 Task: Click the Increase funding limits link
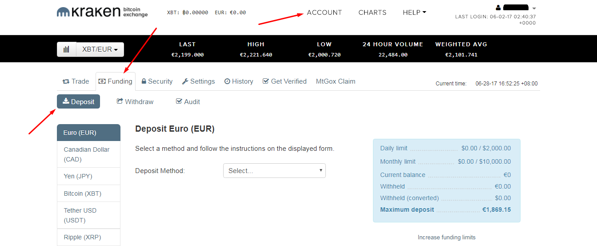click(x=446, y=238)
